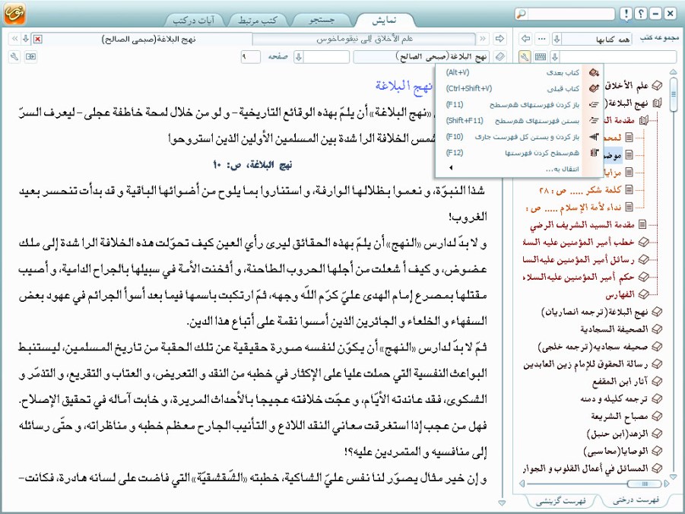Click the tree search input field
The image size is (685, 514).
point(618,56)
